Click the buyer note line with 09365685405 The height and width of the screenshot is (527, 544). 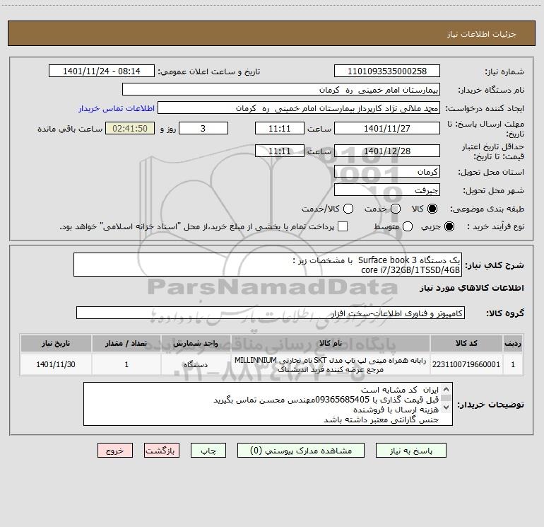(x=326, y=400)
